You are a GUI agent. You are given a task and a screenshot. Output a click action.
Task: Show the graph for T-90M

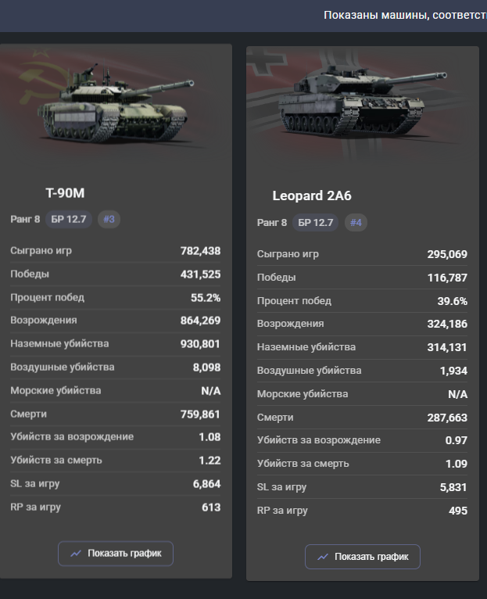click(x=116, y=553)
